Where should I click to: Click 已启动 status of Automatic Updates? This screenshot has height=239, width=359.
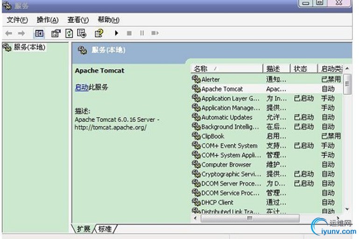coord(304,117)
